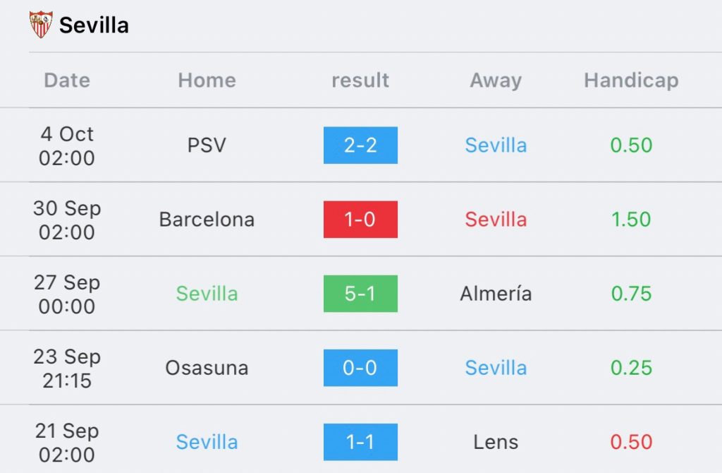Open the 2-2 PSV match result
722x473 pixels.
pos(360,145)
